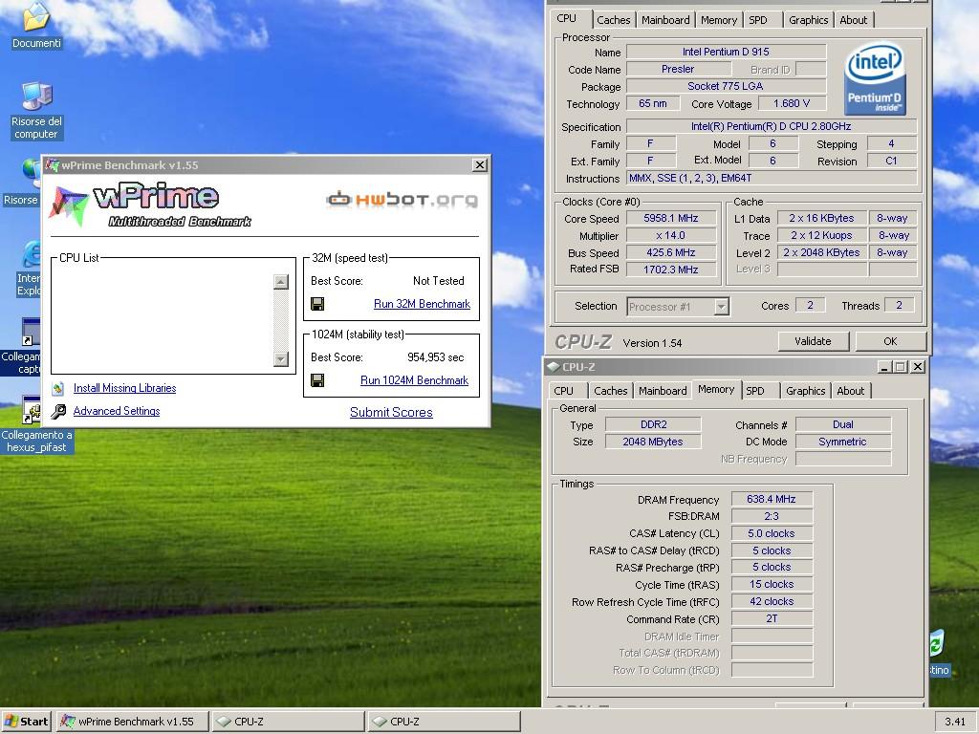This screenshot has width=979, height=734.
Task: Activate the second CPU-Z taskbar button
Action: click(x=444, y=722)
